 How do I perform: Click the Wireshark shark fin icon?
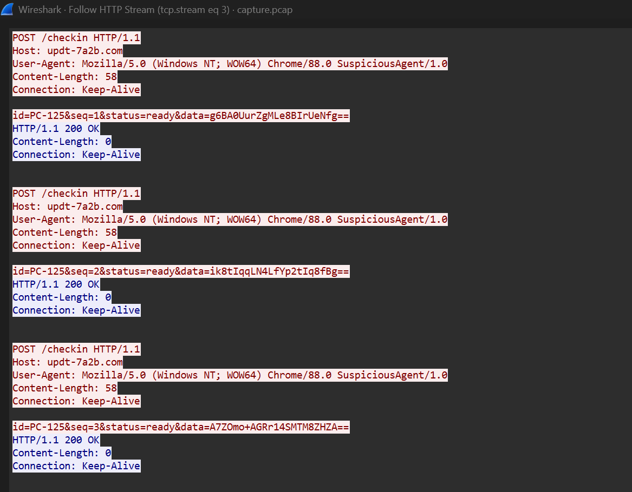[x=8, y=10]
